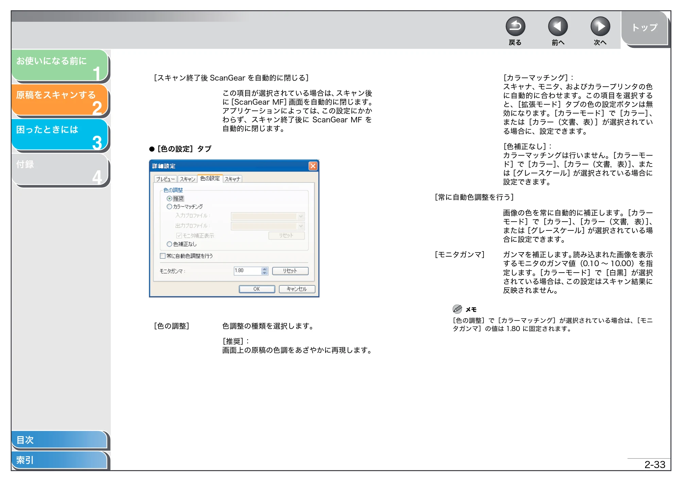Click the メモ pencil note icon
Viewport: 680px width, 481px height.
457,309
